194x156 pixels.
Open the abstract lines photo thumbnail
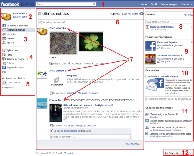point(63,43)
